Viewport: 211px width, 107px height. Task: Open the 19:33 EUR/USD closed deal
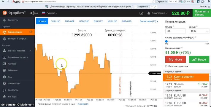click(x=186, y=96)
